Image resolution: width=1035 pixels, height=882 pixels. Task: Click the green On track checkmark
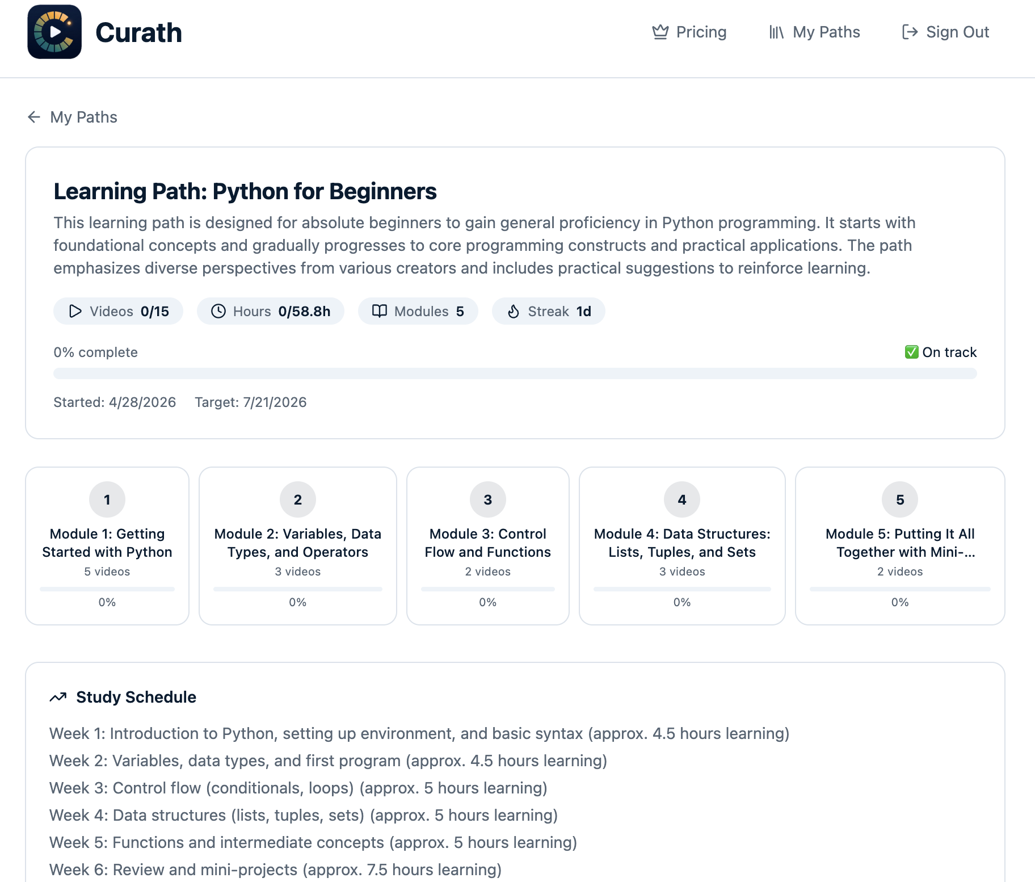[x=911, y=352]
